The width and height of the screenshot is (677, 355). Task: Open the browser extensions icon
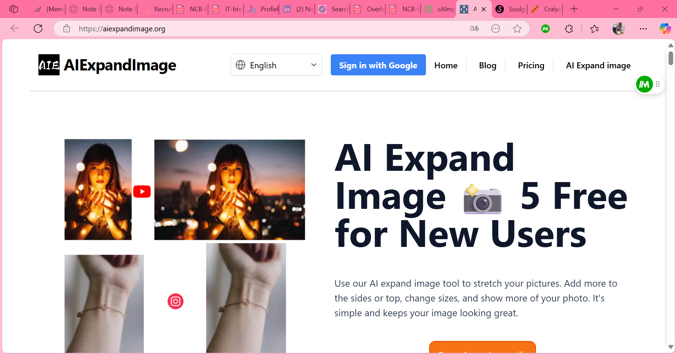[569, 29]
